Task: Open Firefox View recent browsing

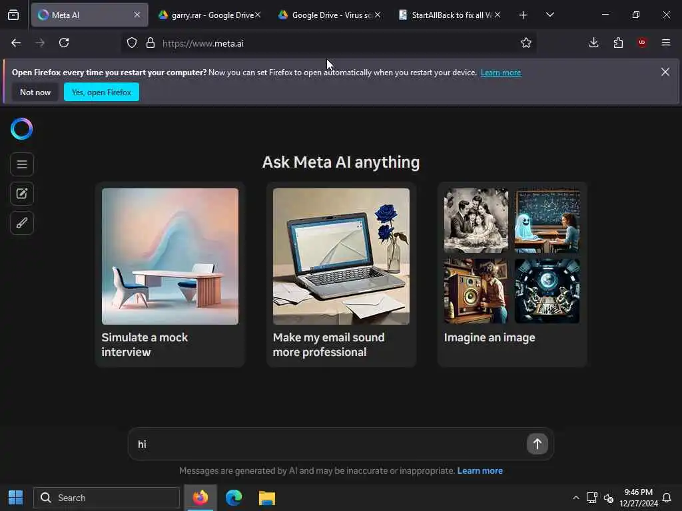Action: tap(13, 15)
